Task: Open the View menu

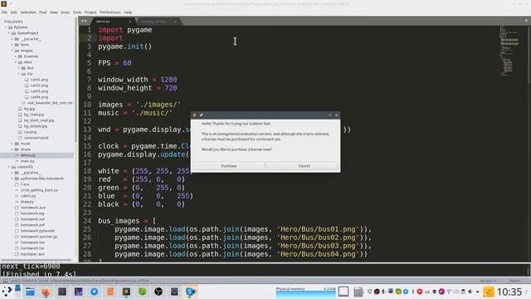Action: 53,12
